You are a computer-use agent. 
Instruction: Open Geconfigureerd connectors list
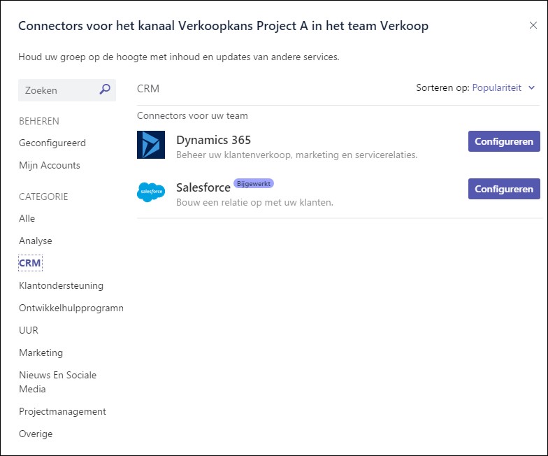pos(52,143)
